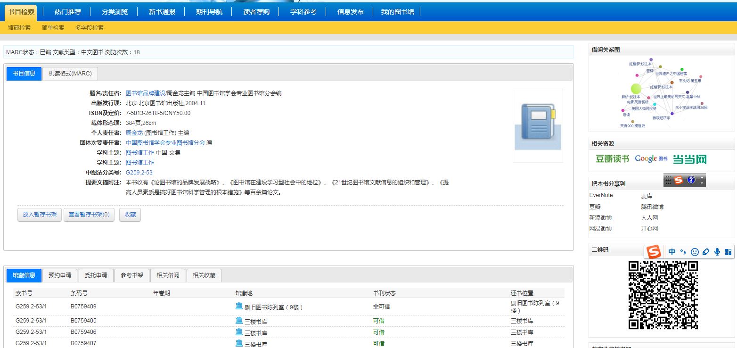Open Sogou toolbox grid icon
The width and height of the screenshot is (737, 348).
point(728,252)
